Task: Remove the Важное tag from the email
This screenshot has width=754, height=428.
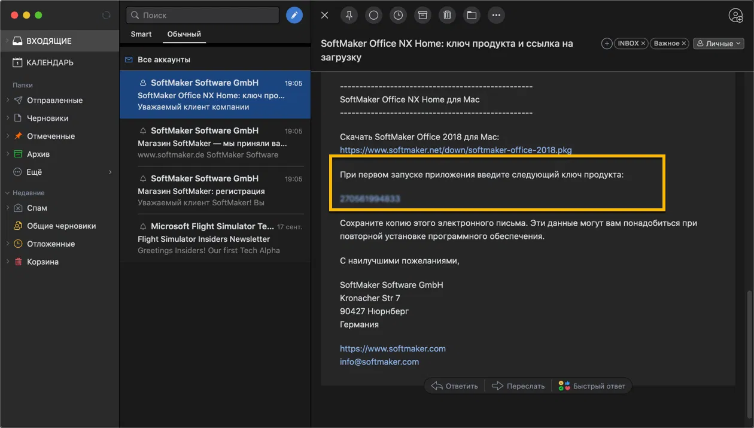Action: point(683,44)
